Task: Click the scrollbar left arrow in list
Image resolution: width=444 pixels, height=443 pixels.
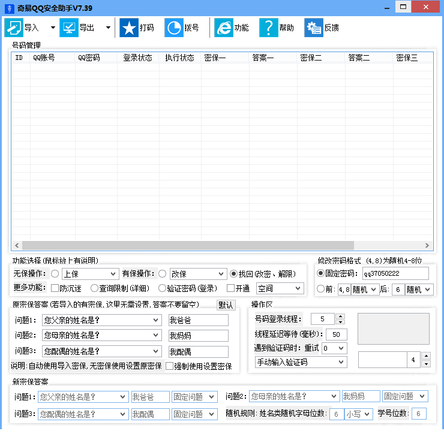Action: pos(17,245)
